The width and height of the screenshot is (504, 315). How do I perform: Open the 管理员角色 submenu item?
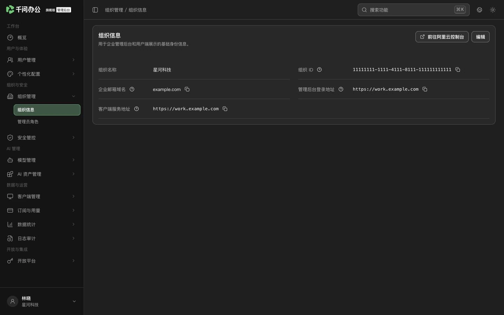pos(47,121)
